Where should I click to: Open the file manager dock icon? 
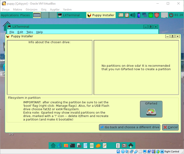coord(79,146)
